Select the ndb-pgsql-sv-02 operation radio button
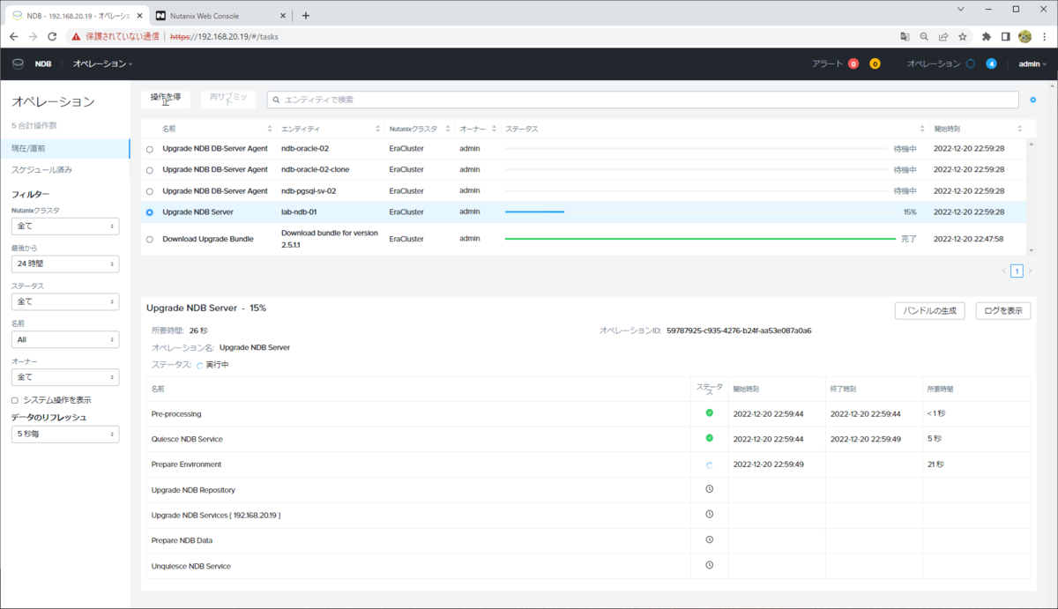Viewport: 1058px width, 609px height. [x=150, y=191]
